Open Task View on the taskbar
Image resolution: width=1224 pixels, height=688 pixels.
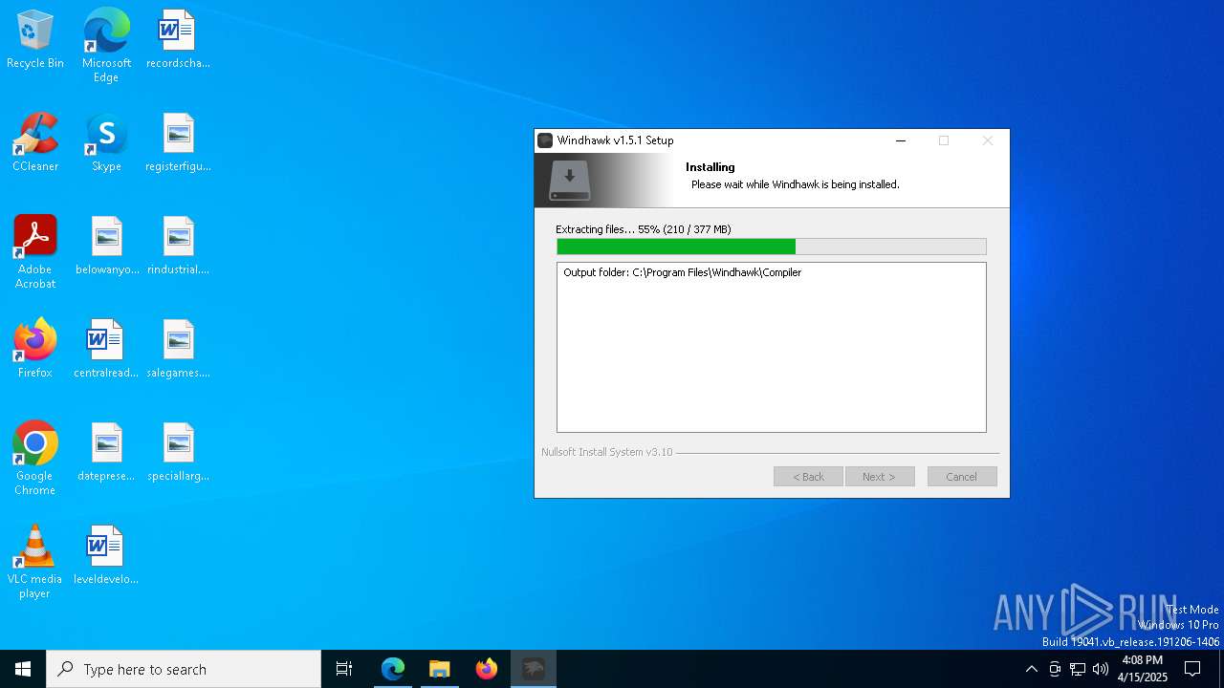click(x=344, y=669)
